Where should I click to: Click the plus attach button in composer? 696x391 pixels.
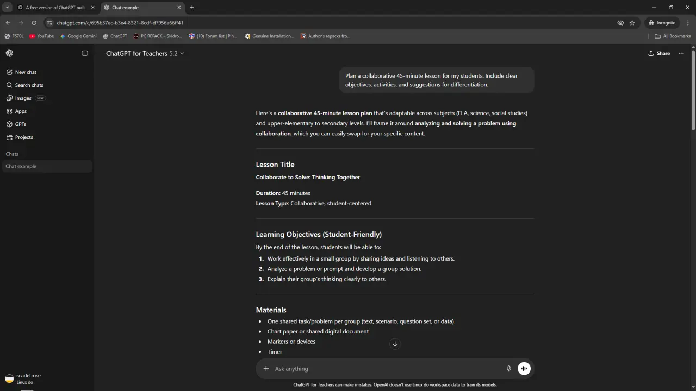pos(266,369)
